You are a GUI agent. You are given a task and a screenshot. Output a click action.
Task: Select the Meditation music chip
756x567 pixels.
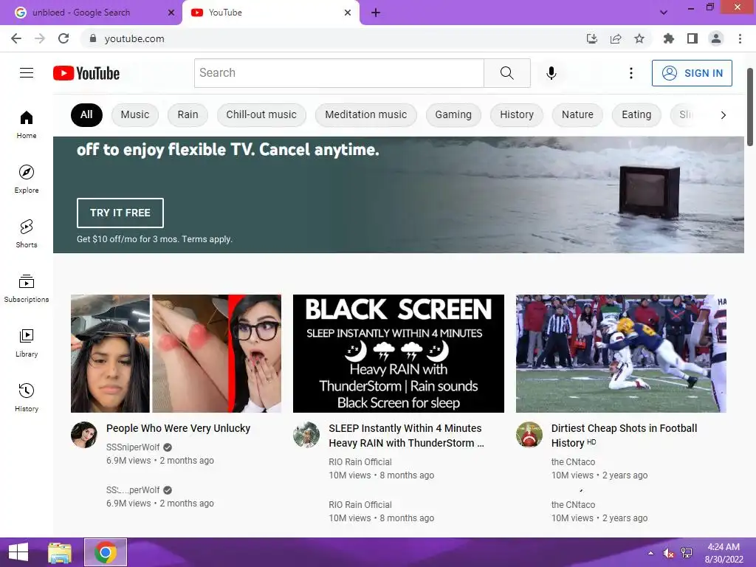(x=365, y=114)
